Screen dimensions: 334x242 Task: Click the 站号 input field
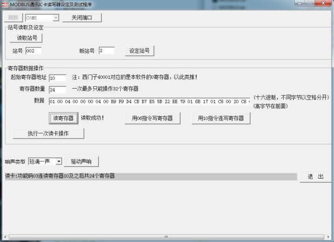pyautogui.click(x=34, y=51)
